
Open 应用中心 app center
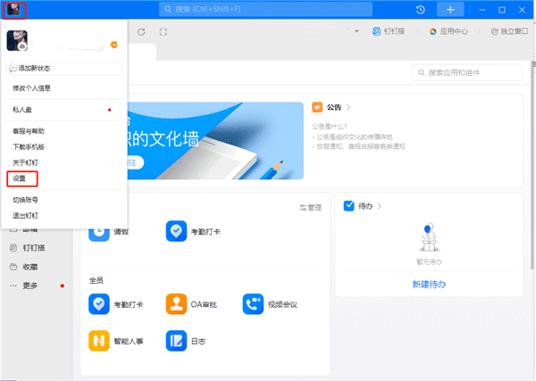tap(448, 31)
